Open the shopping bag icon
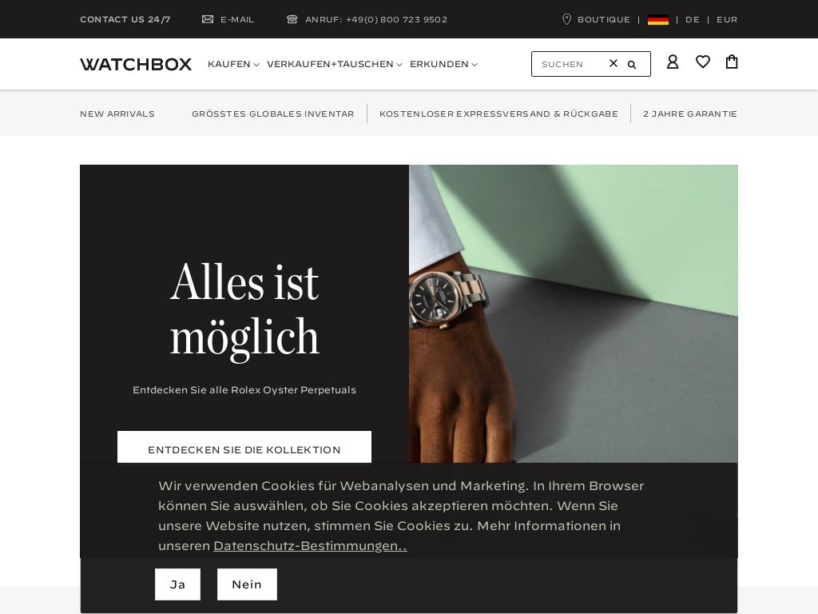Image resolution: width=818 pixels, height=614 pixels. tap(732, 62)
